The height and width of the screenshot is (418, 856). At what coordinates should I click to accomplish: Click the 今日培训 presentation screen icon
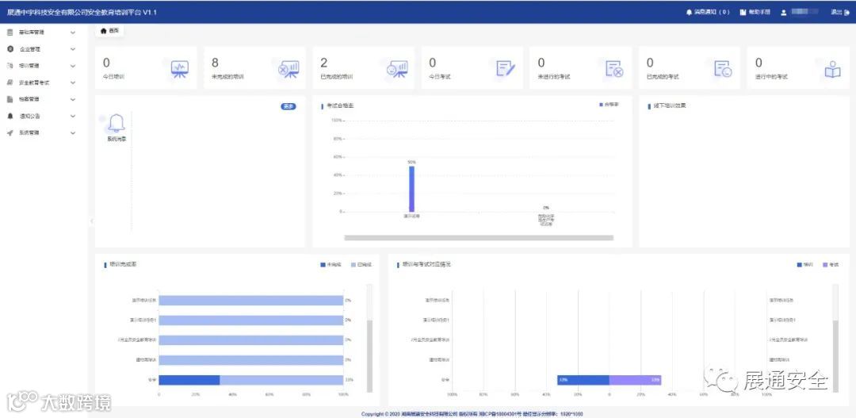click(x=180, y=69)
